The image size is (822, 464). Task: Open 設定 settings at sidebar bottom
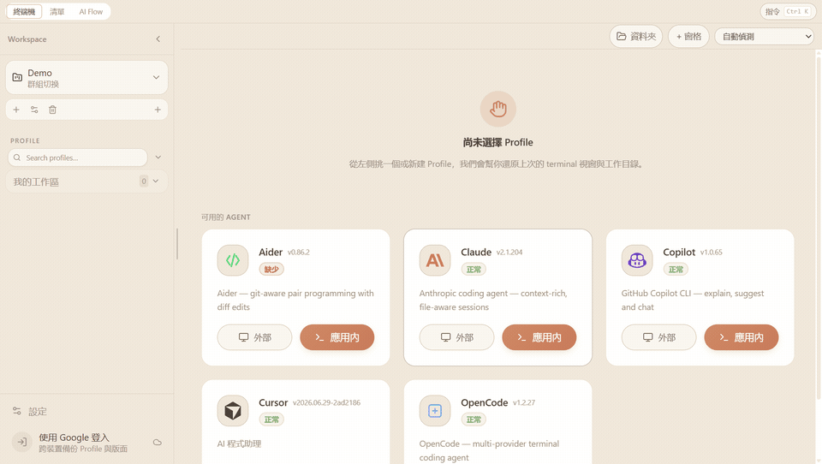click(30, 412)
